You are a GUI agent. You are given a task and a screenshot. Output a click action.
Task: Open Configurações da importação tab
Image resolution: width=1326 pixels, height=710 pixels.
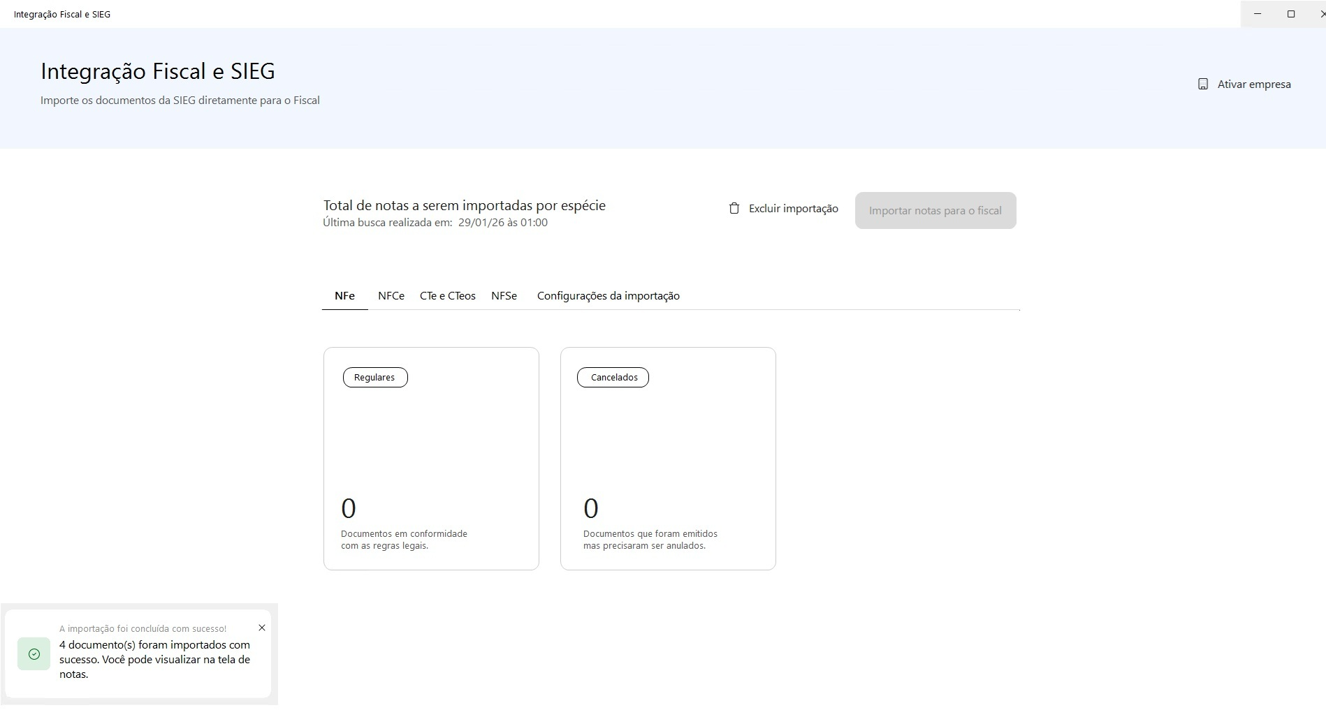tap(608, 296)
